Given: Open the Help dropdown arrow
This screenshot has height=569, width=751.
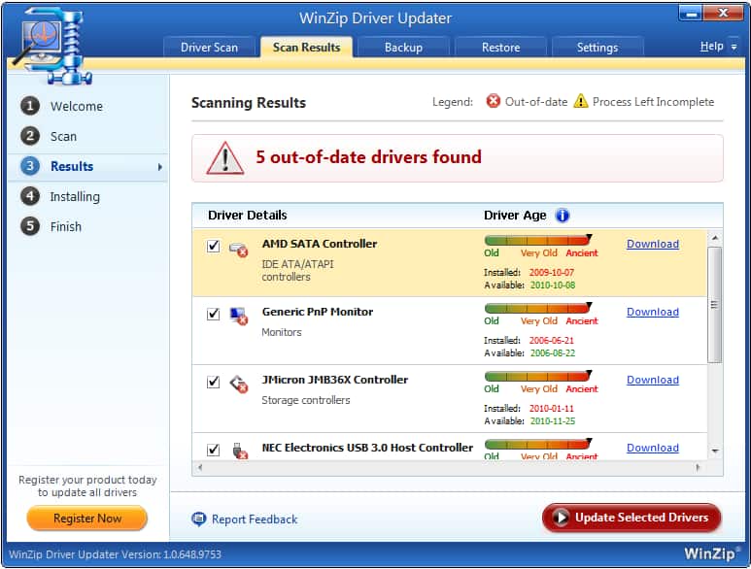Looking at the screenshot, I should pos(734,47).
